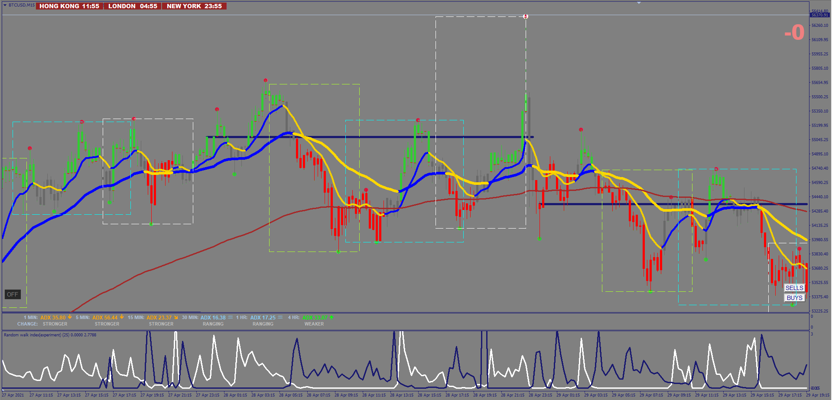Click the HONG KONG 11:55 clock label
The width and height of the screenshot is (832, 400).
[x=69, y=6]
